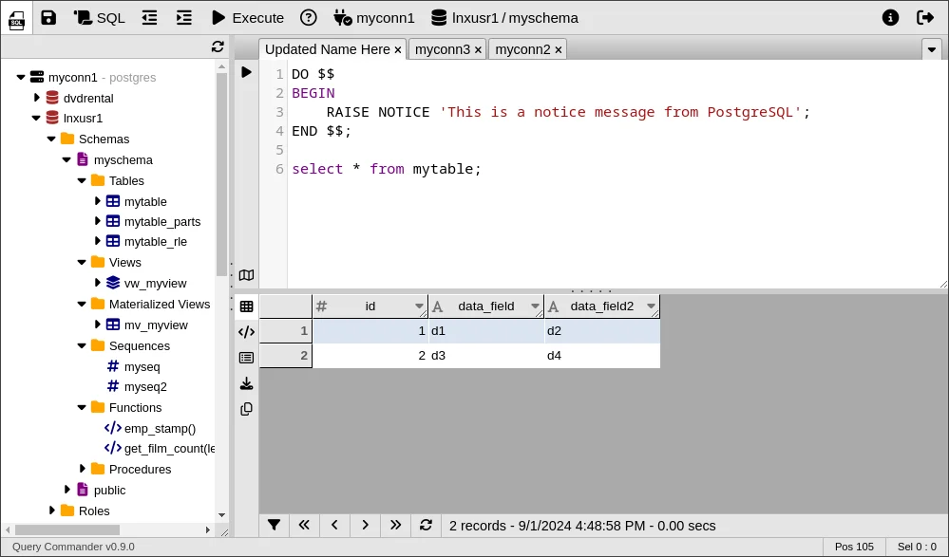
Task: Click the sidebar horizontal scrollbar
Action: point(67,529)
